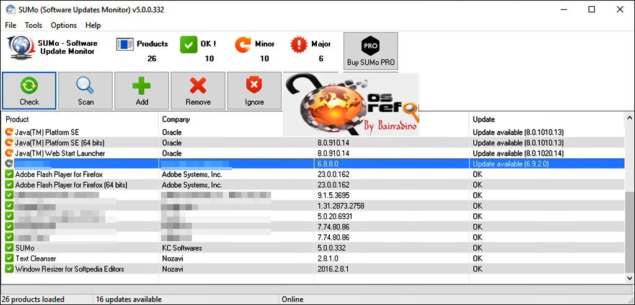635x305 pixels.
Task: Click the orange Minor updates icon
Action: point(243,44)
